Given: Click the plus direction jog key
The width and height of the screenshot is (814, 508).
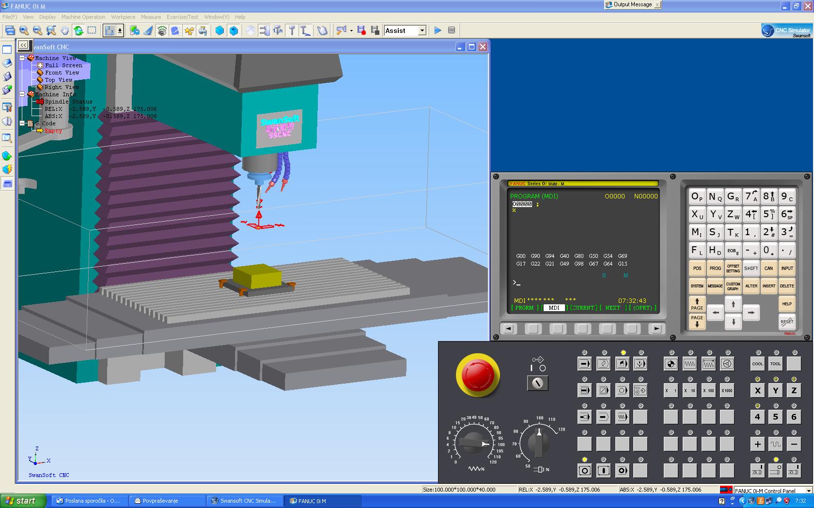Looking at the screenshot, I should (758, 444).
